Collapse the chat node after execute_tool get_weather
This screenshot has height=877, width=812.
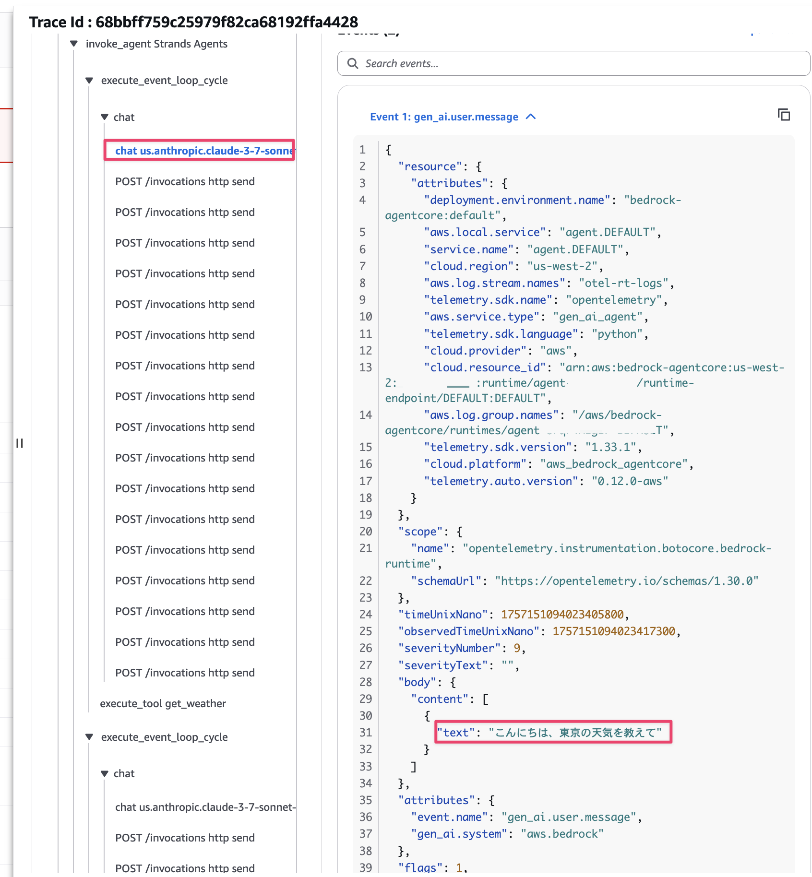coord(105,773)
